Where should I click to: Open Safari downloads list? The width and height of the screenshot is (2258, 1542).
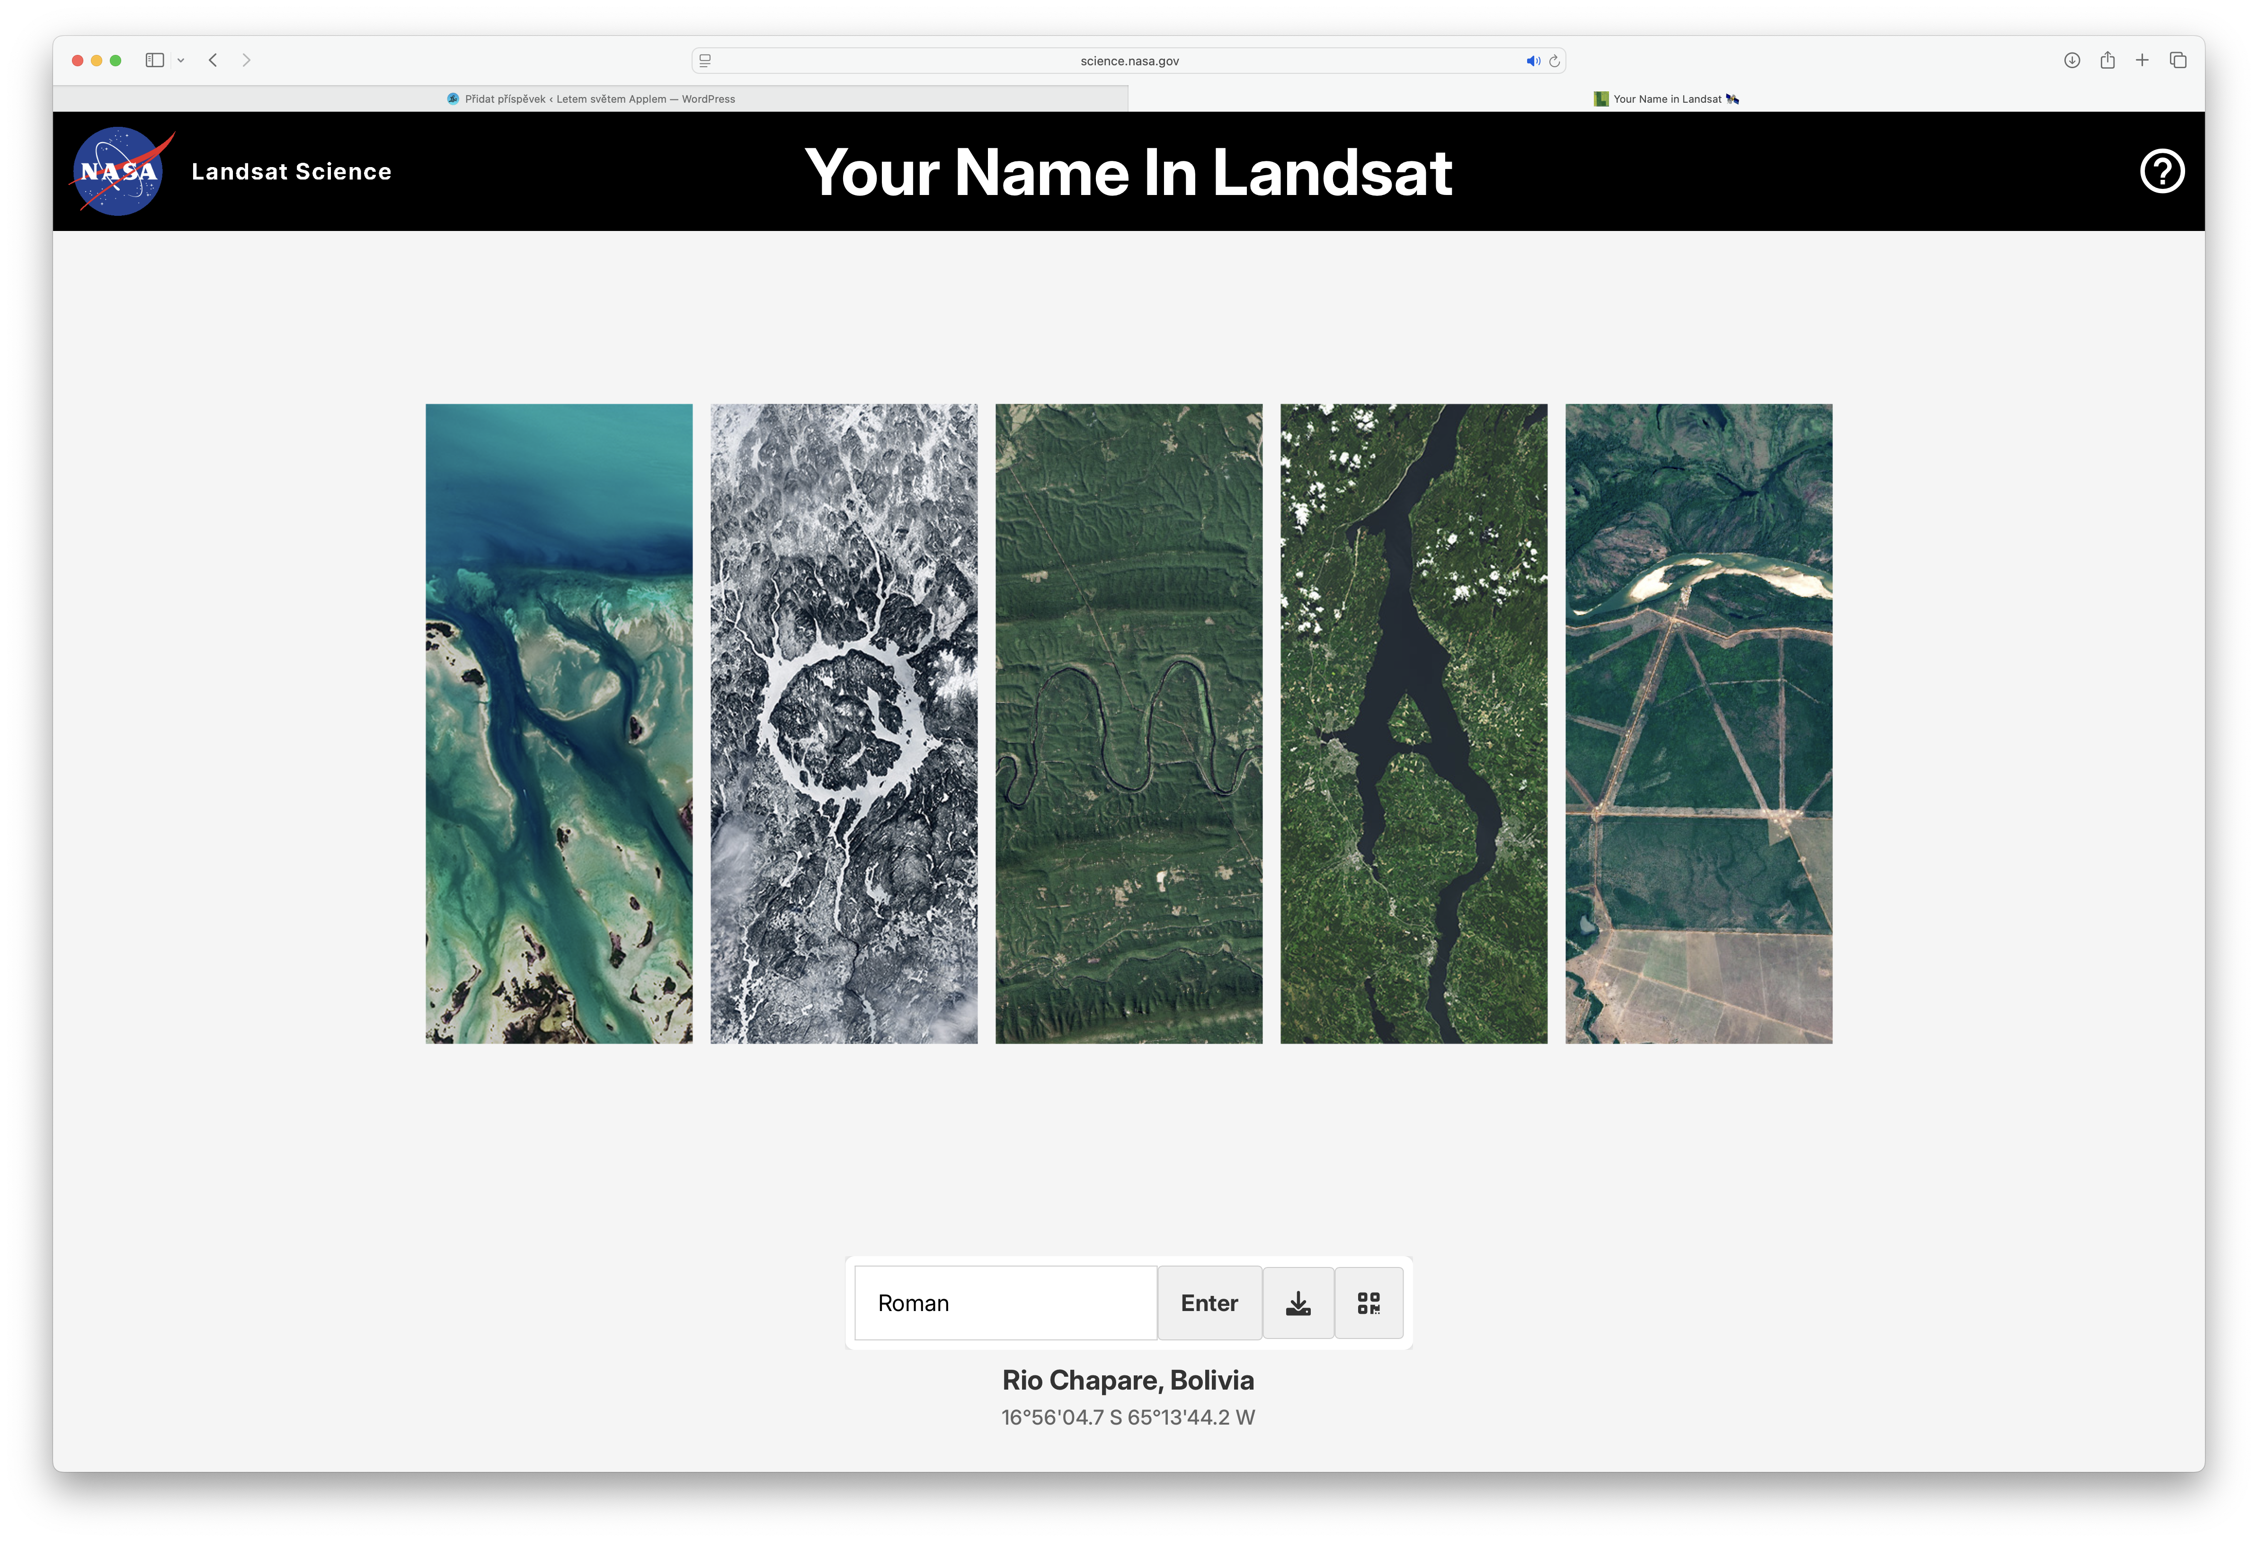pyautogui.click(x=2071, y=60)
